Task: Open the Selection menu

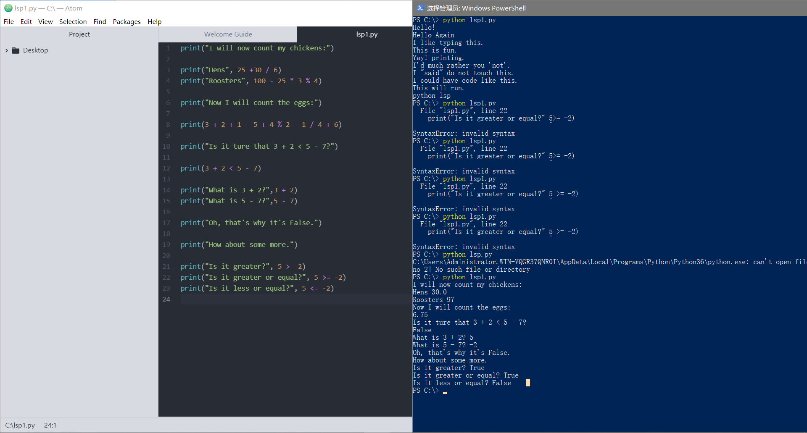Action: pyautogui.click(x=73, y=21)
